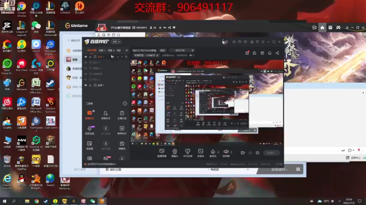Open the mail icon in companion title bar
Viewport: 366px width, 205px height.
click(x=240, y=42)
